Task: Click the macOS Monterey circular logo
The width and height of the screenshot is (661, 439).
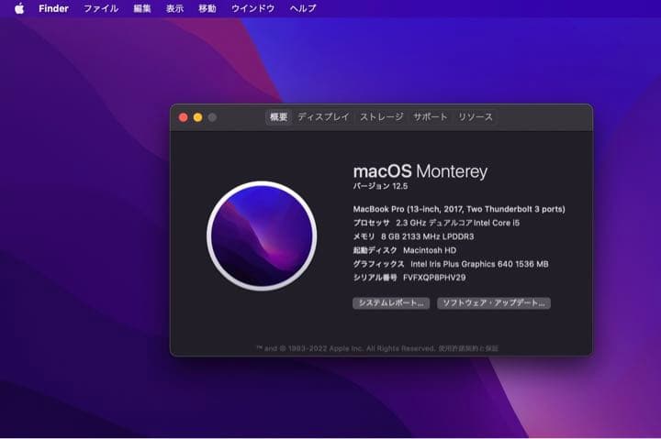Action: pos(262,236)
